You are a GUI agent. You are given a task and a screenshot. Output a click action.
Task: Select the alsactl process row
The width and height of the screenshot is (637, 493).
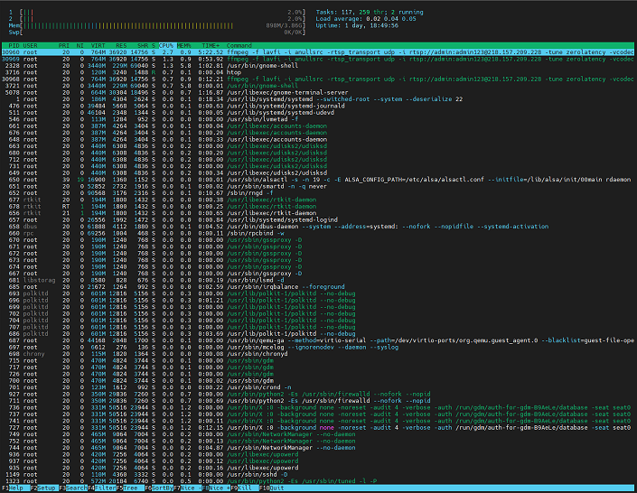318,180
